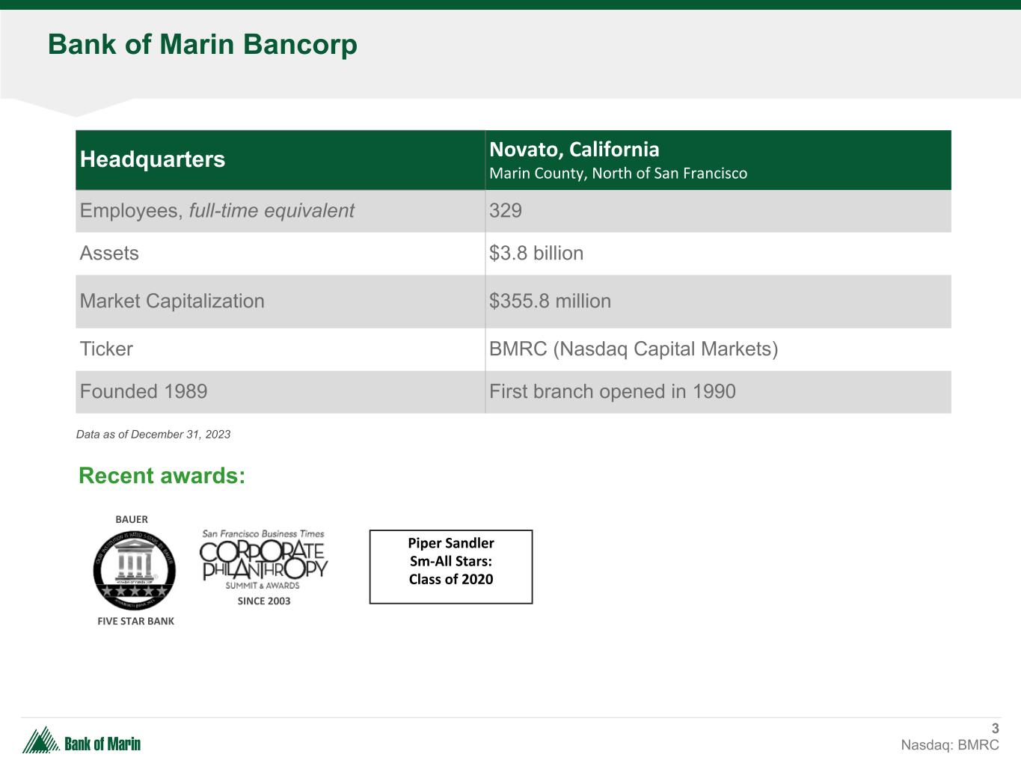Click First branch opened in 1990
Screen dimensions: 1021x766
tap(612, 392)
